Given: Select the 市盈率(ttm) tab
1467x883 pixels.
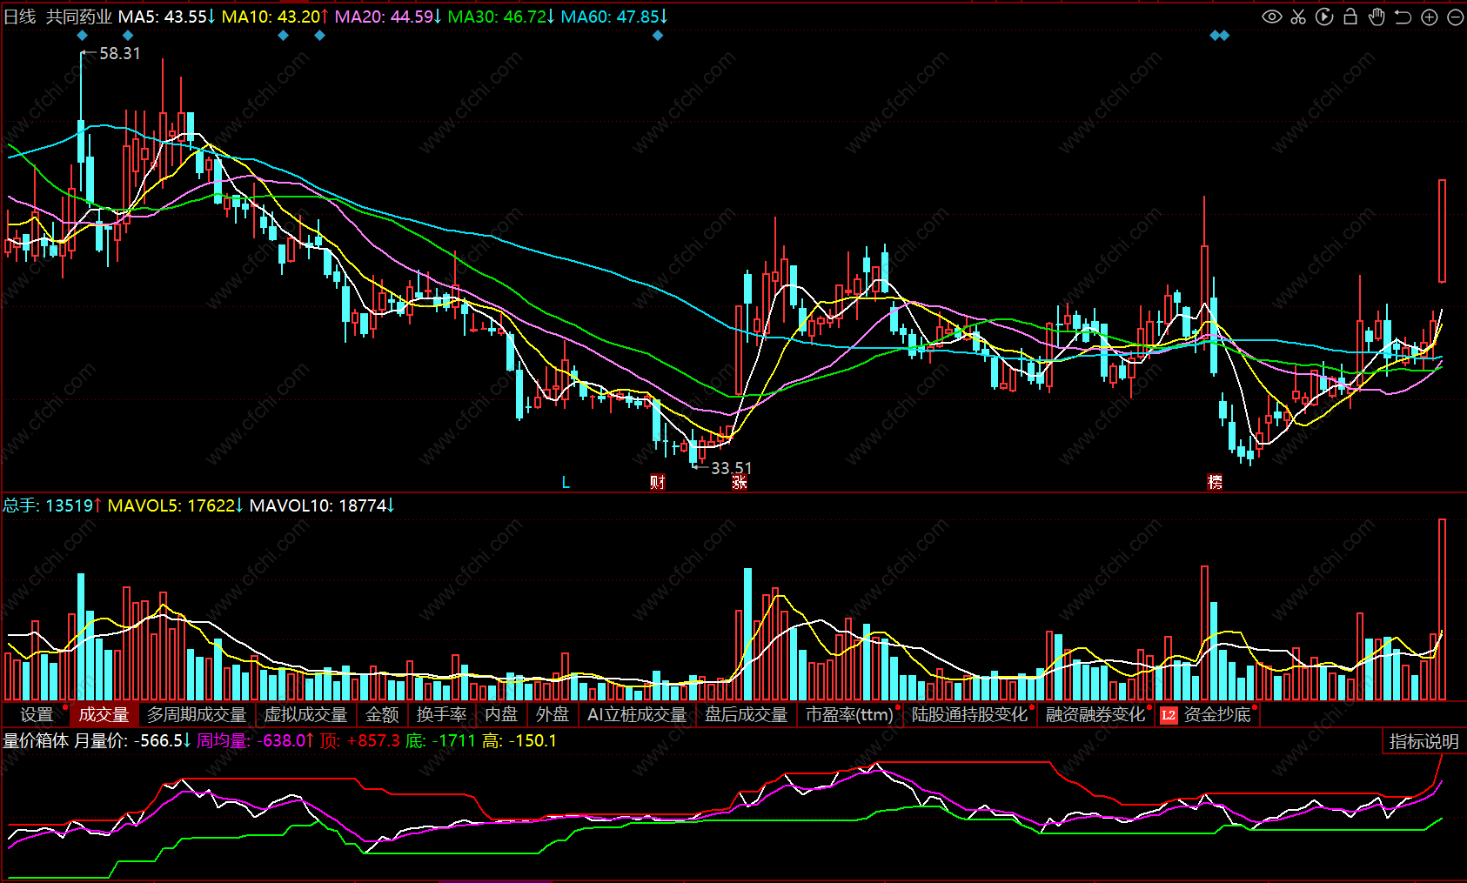Looking at the screenshot, I should coord(850,714).
